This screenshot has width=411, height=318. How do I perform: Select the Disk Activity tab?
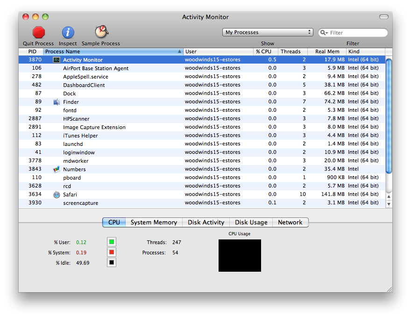click(x=205, y=222)
